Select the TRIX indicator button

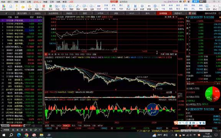click(80, 125)
